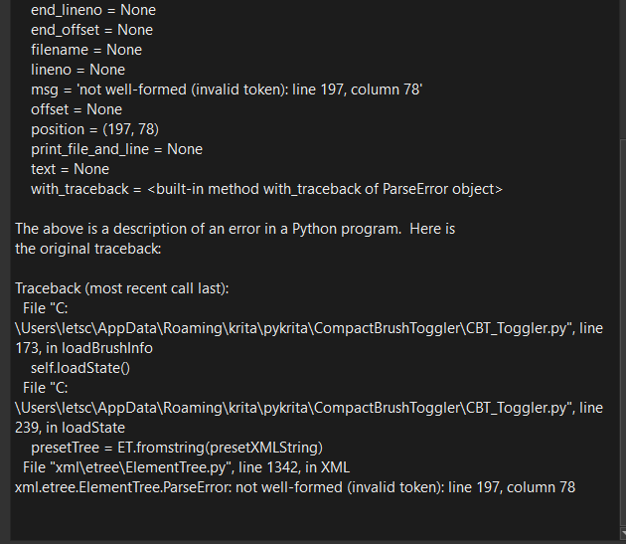Click the 'lineno = None' line

coord(78,70)
